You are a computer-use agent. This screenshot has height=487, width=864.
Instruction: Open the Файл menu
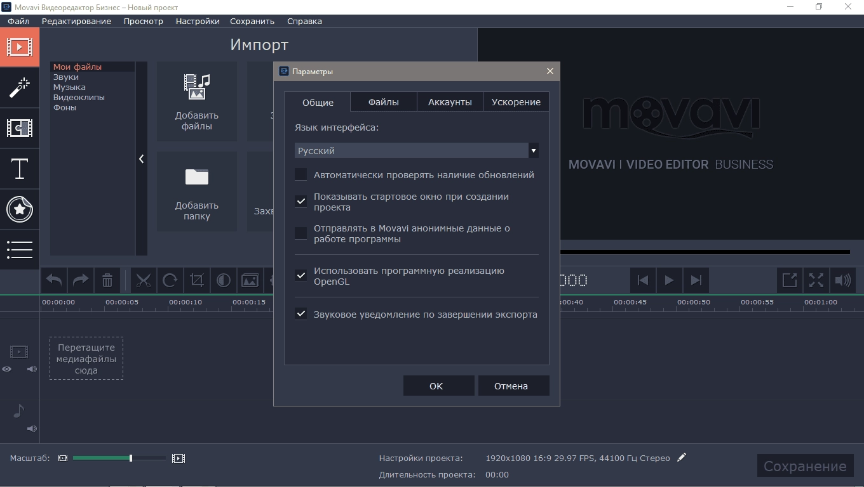click(18, 21)
